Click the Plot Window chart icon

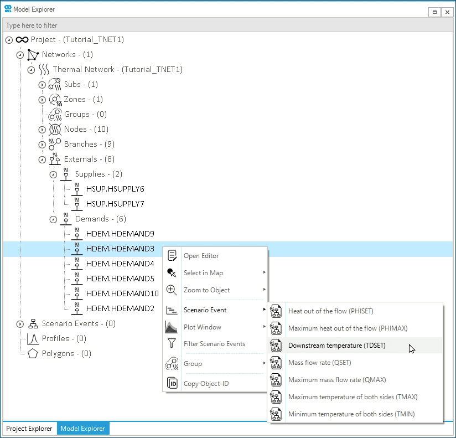pyautogui.click(x=172, y=327)
